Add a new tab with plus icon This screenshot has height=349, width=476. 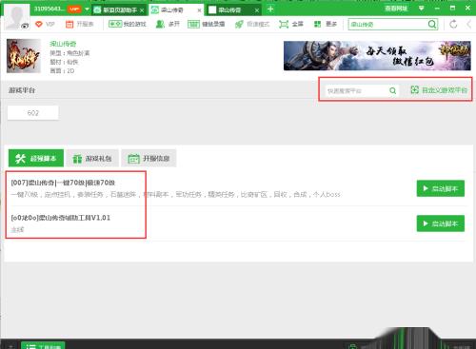pos(270,10)
